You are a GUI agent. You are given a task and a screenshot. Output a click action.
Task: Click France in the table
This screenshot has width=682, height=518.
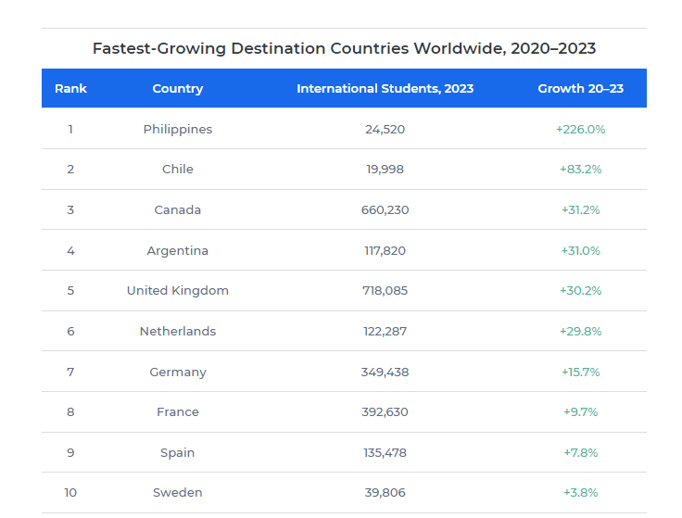pyautogui.click(x=177, y=412)
